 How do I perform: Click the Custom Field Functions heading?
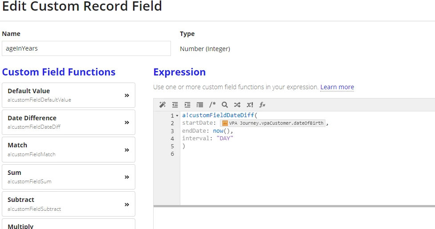coord(58,72)
